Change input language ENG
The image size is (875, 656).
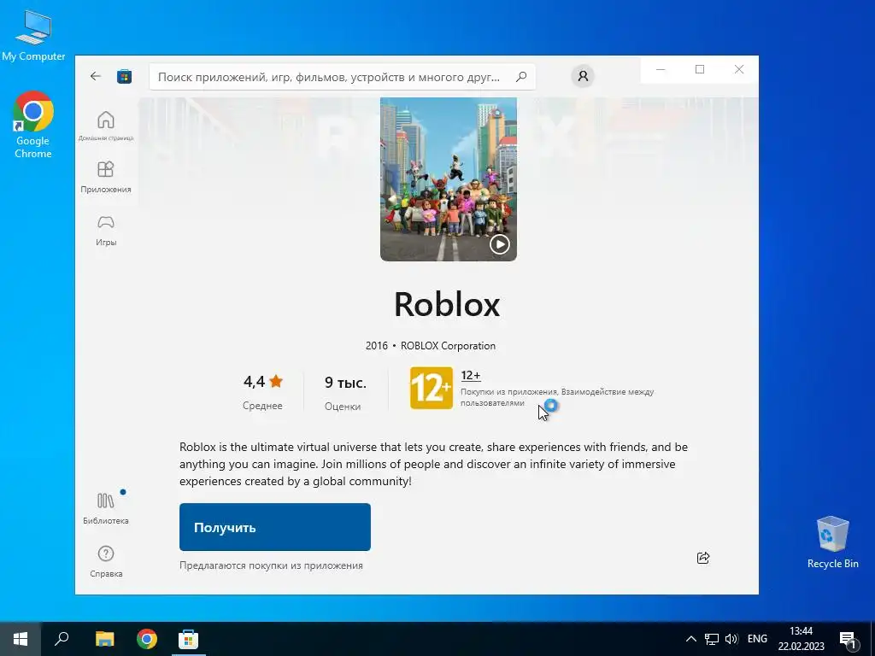(x=757, y=639)
